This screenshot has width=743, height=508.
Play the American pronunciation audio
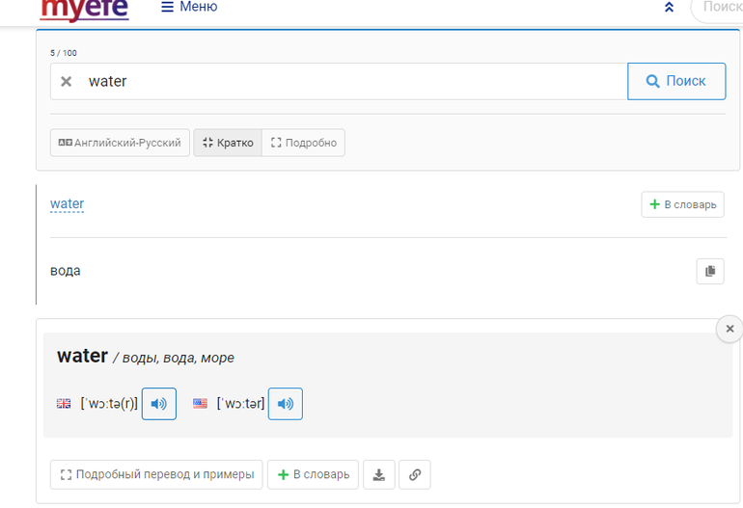[286, 404]
